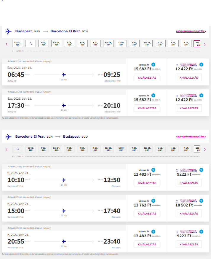Click the search icon in the Barcelona–Budapest date strip
Screen dimensions: 211x259
(17, 149)
